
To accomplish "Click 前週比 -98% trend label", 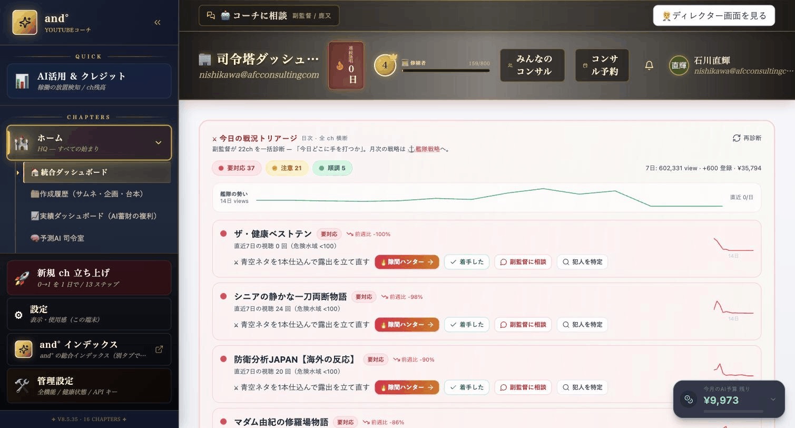I will pos(402,297).
